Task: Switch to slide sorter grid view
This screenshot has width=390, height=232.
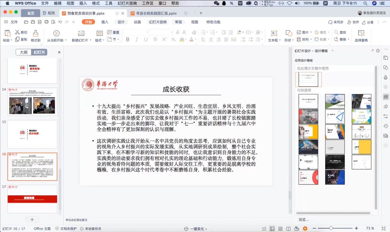Action: click(280, 229)
